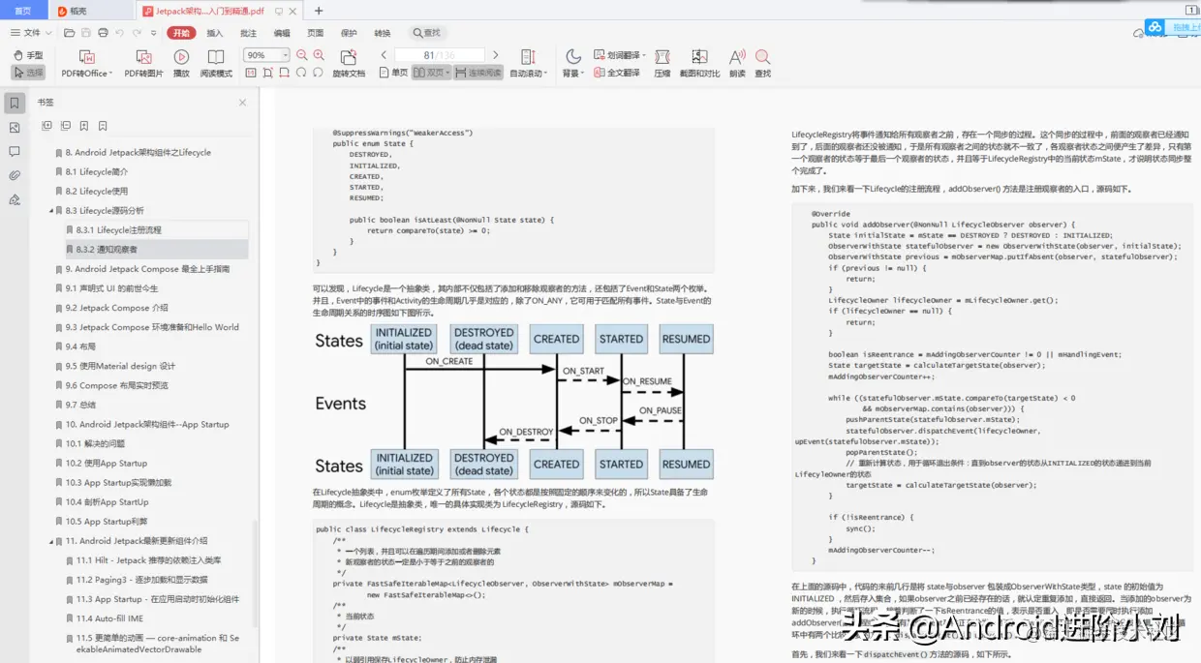Show the bookmarks sidebar panel icon
1201x663 pixels.
14,103
